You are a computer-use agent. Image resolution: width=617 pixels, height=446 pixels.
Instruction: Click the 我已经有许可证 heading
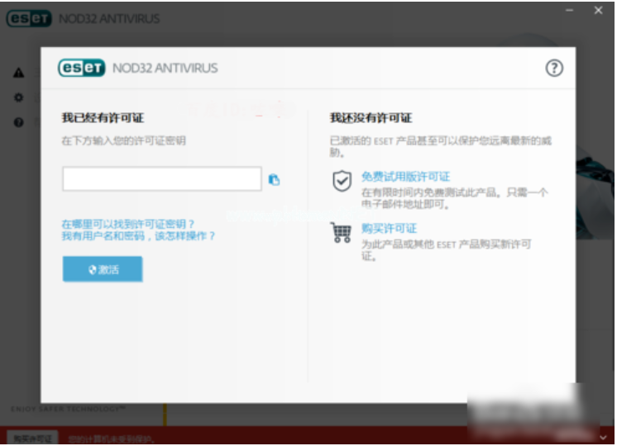click(97, 118)
